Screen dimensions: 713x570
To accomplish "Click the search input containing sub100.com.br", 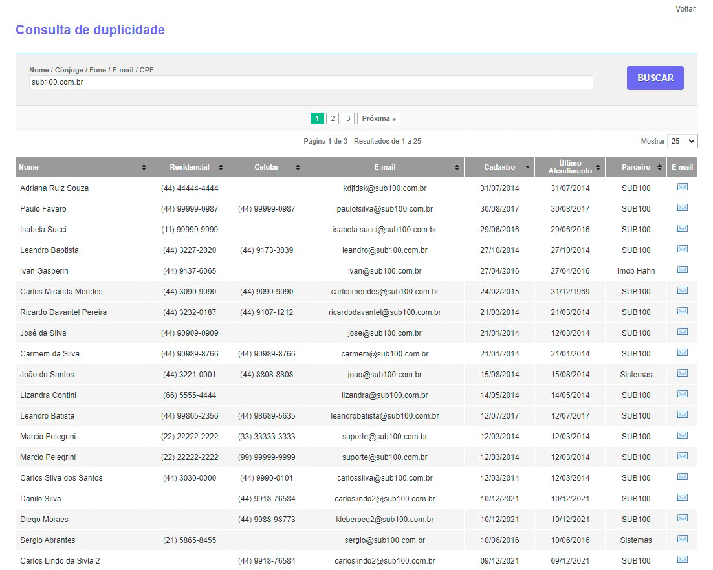I will pyautogui.click(x=311, y=82).
